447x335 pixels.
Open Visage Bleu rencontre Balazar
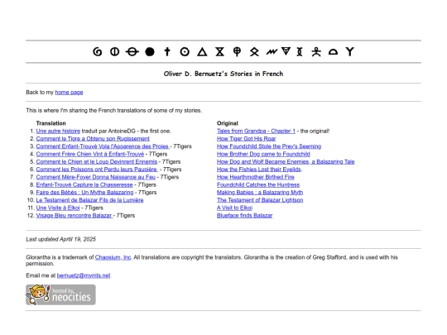click(74, 216)
